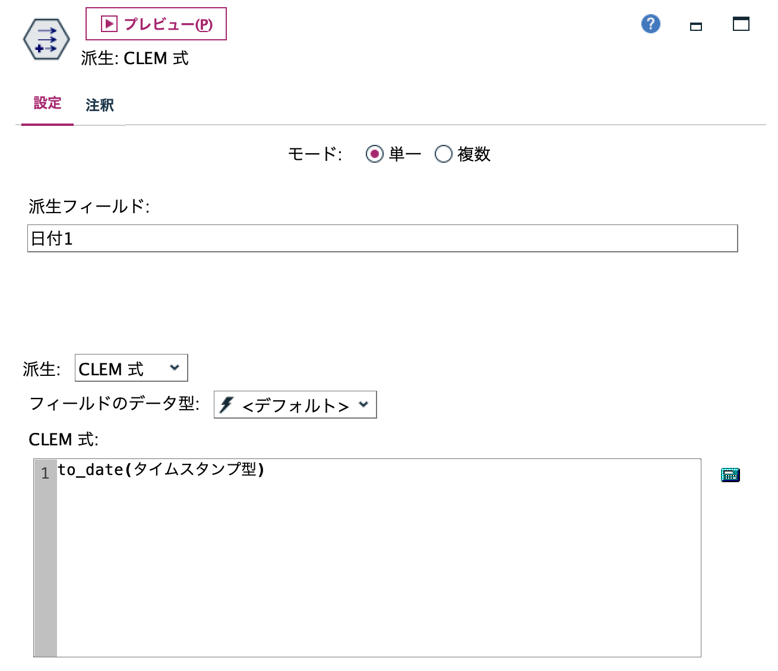The width and height of the screenshot is (778, 671).
Task: Switch to the 注釈 tab
Action: click(x=100, y=105)
